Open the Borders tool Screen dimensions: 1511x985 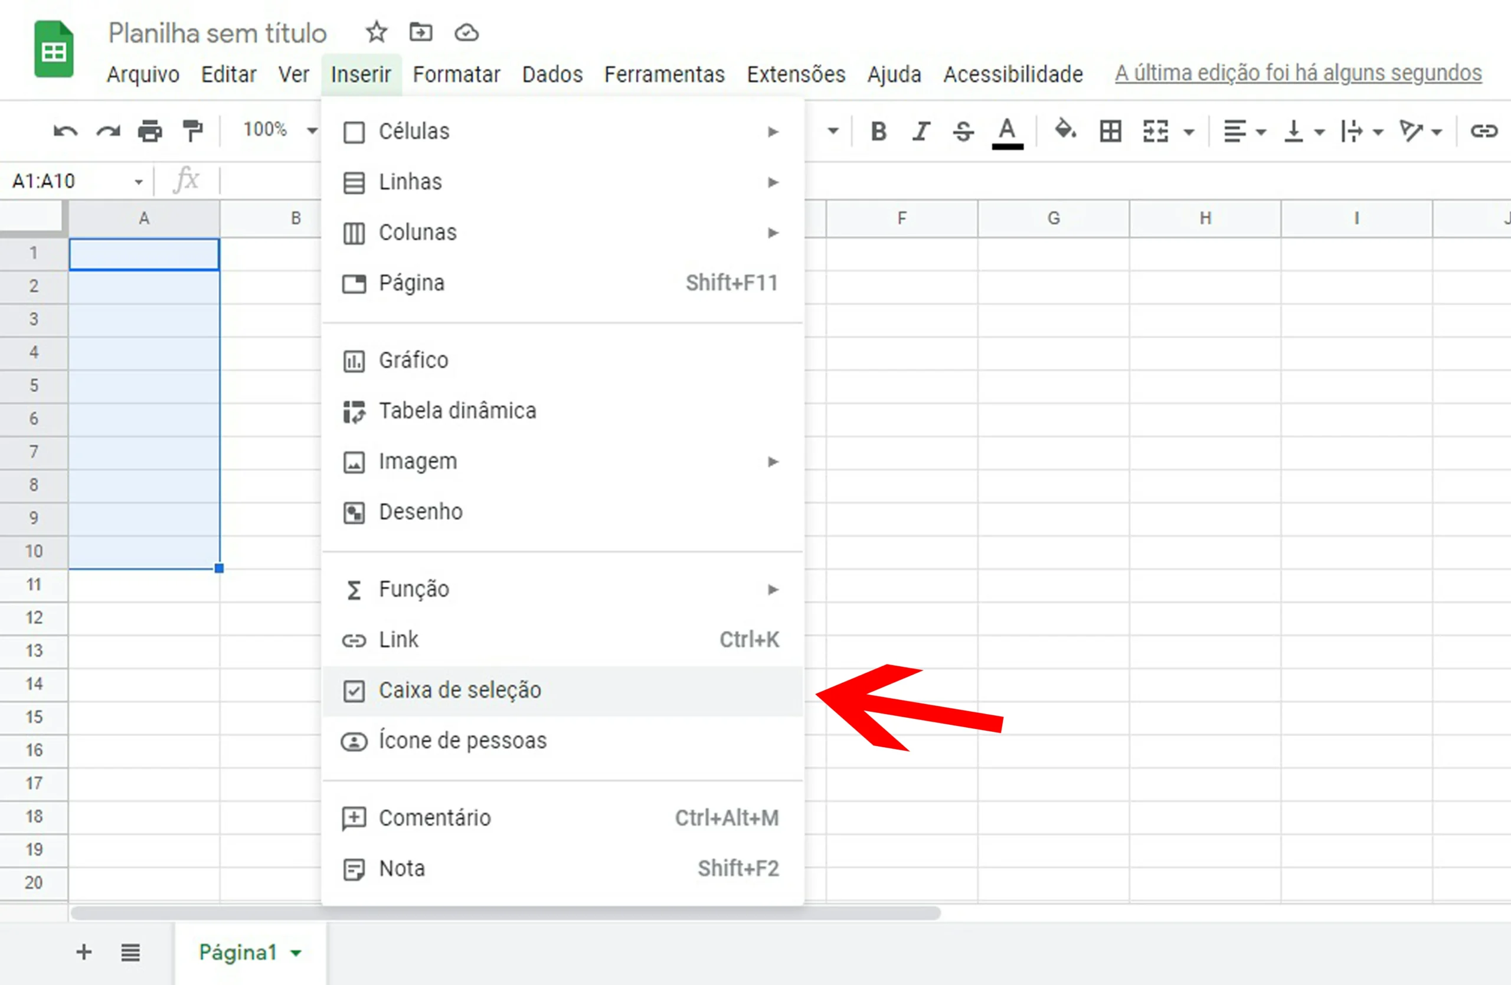1110,132
